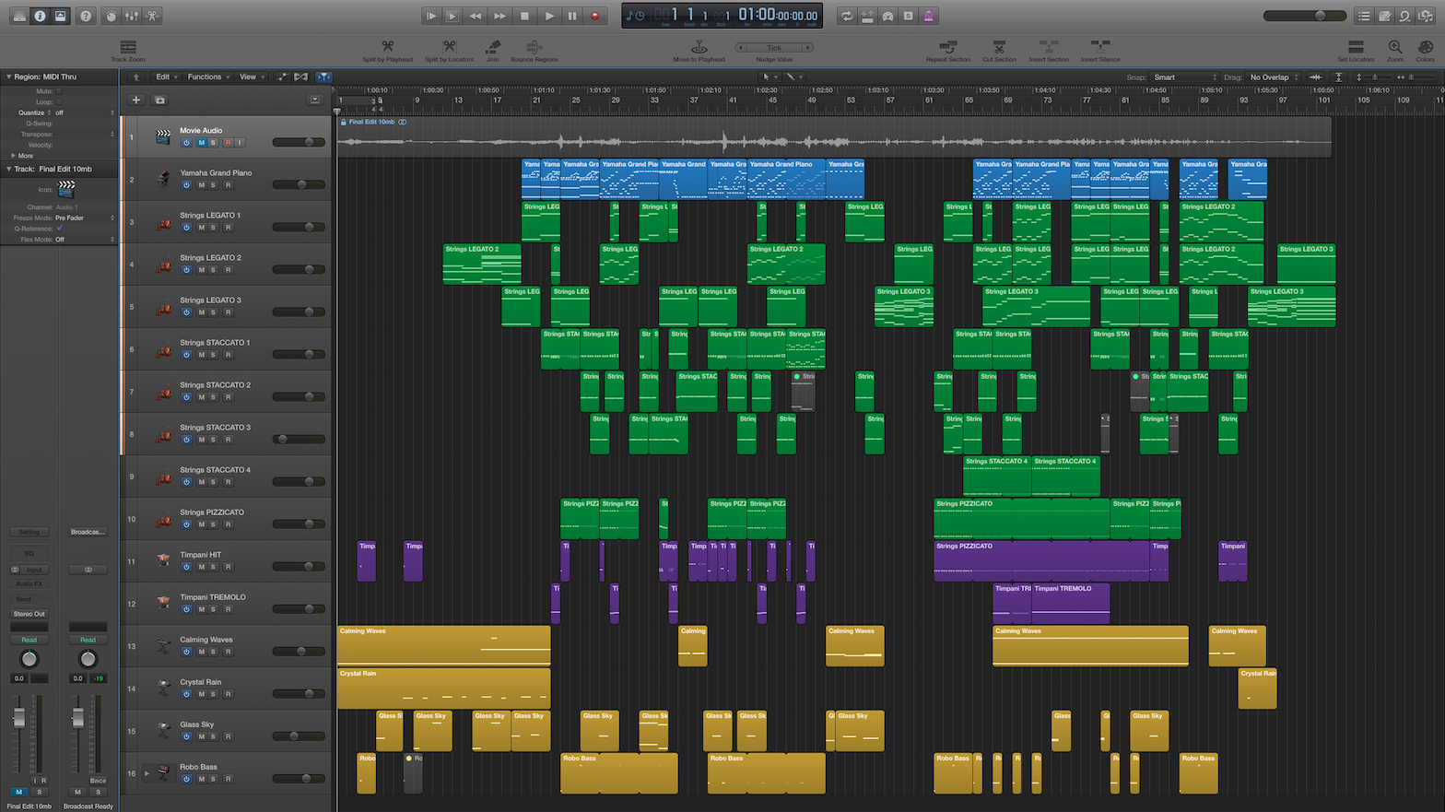Viewport: 1445px width, 812px height.
Task: Open the pointer tool menu
Action: (768, 76)
